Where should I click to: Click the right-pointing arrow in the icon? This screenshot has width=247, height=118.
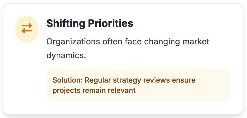[27, 26]
